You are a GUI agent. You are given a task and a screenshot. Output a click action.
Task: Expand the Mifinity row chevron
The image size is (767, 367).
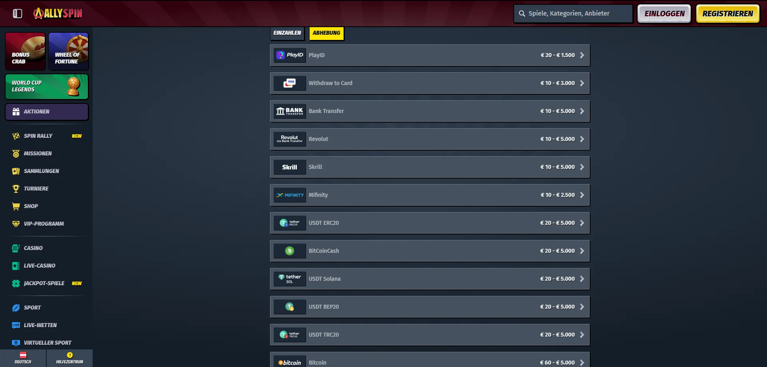(582, 195)
